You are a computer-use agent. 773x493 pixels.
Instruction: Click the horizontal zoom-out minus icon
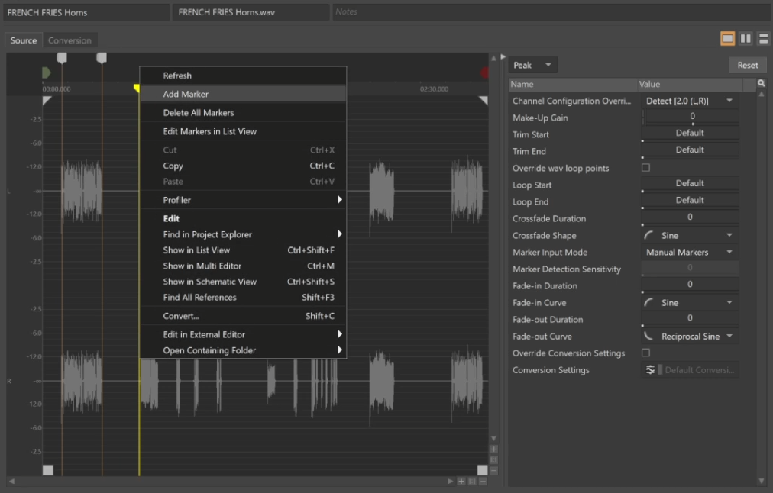(483, 482)
